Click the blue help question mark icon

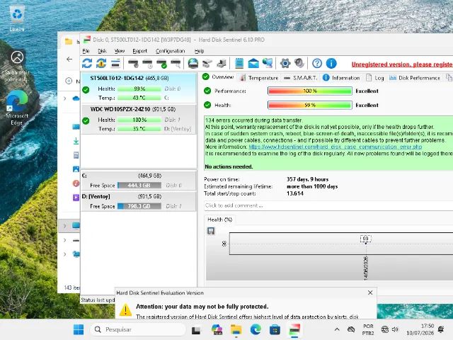click(x=317, y=63)
